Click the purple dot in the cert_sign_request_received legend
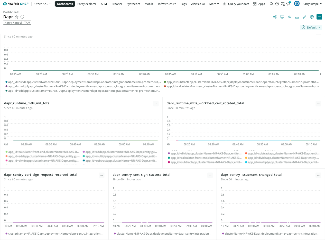 [6, 234]
